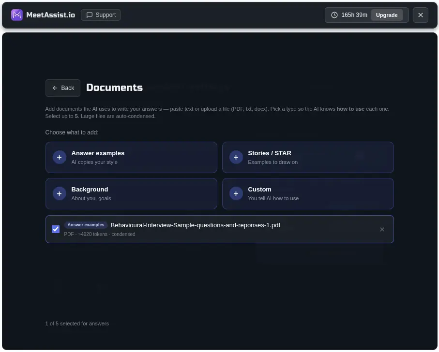
Task: Click the plus icon for Custom
Action: [x=236, y=194]
